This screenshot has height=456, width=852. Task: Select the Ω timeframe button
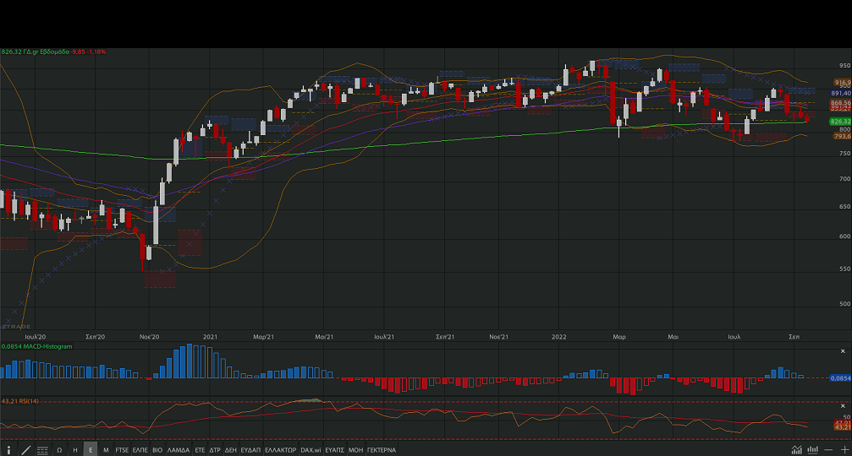pos(59,450)
